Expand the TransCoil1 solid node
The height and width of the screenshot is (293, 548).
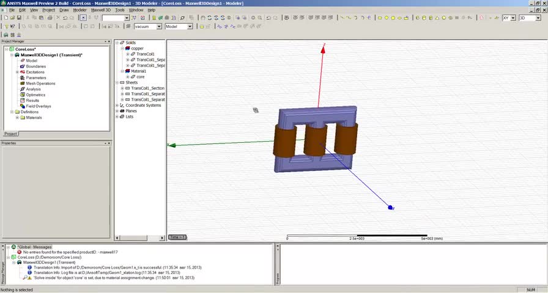(128, 54)
